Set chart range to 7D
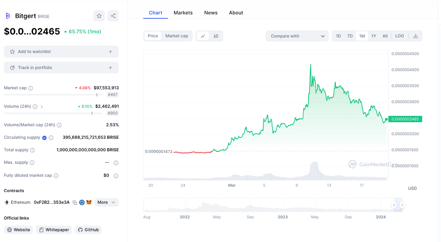 coord(350,36)
